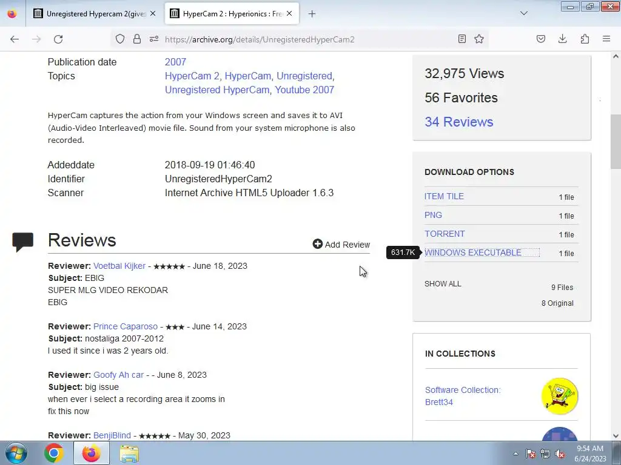The image size is (621, 465).
Task: Open the HyperCam 2 topic link
Action: click(192, 76)
